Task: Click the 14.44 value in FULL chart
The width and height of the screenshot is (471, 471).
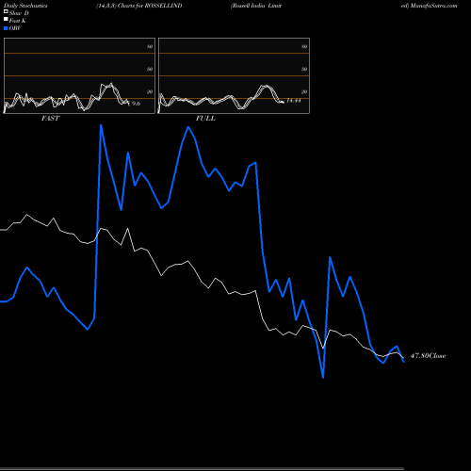Action: point(294,101)
